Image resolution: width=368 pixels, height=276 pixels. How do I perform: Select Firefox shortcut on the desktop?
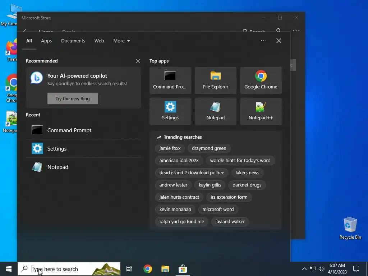12,50
